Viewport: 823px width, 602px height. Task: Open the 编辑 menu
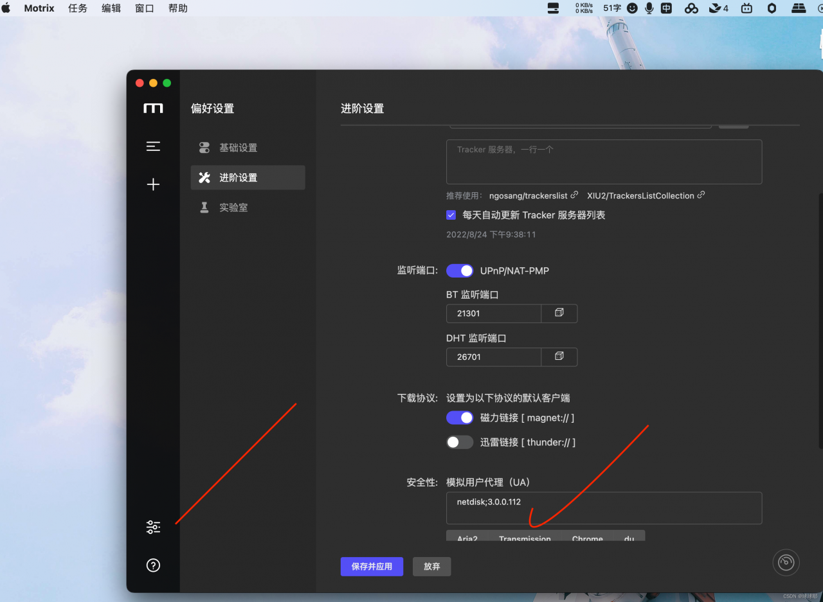111,8
